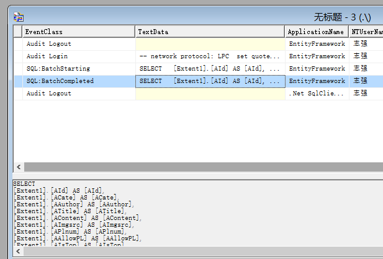
Task: Click the SELECT keyword in the detail pane
Action: [x=24, y=184]
